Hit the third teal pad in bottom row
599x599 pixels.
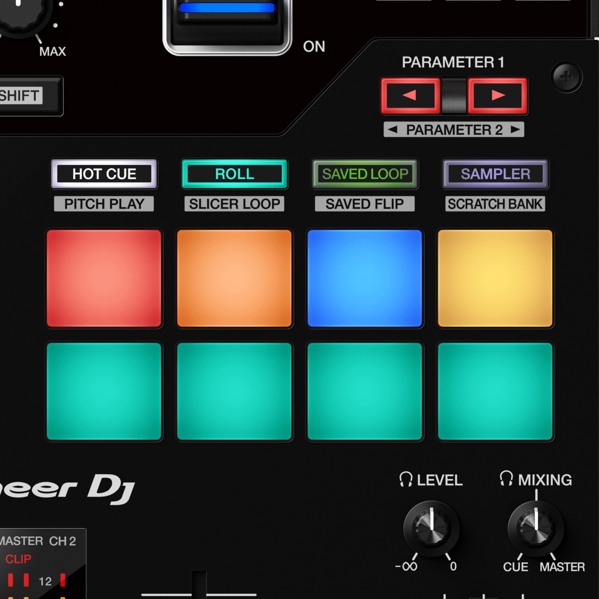(x=364, y=391)
